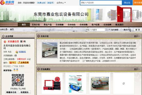This screenshot has width=142, height=95.
Task: Open 更多>> in the 公司介绍 panel
Action: point(137,36)
